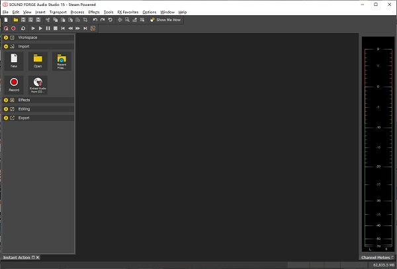Undo the last action via toolbar
This screenshot has height=269, width=397.
click(x=95, y=20)
